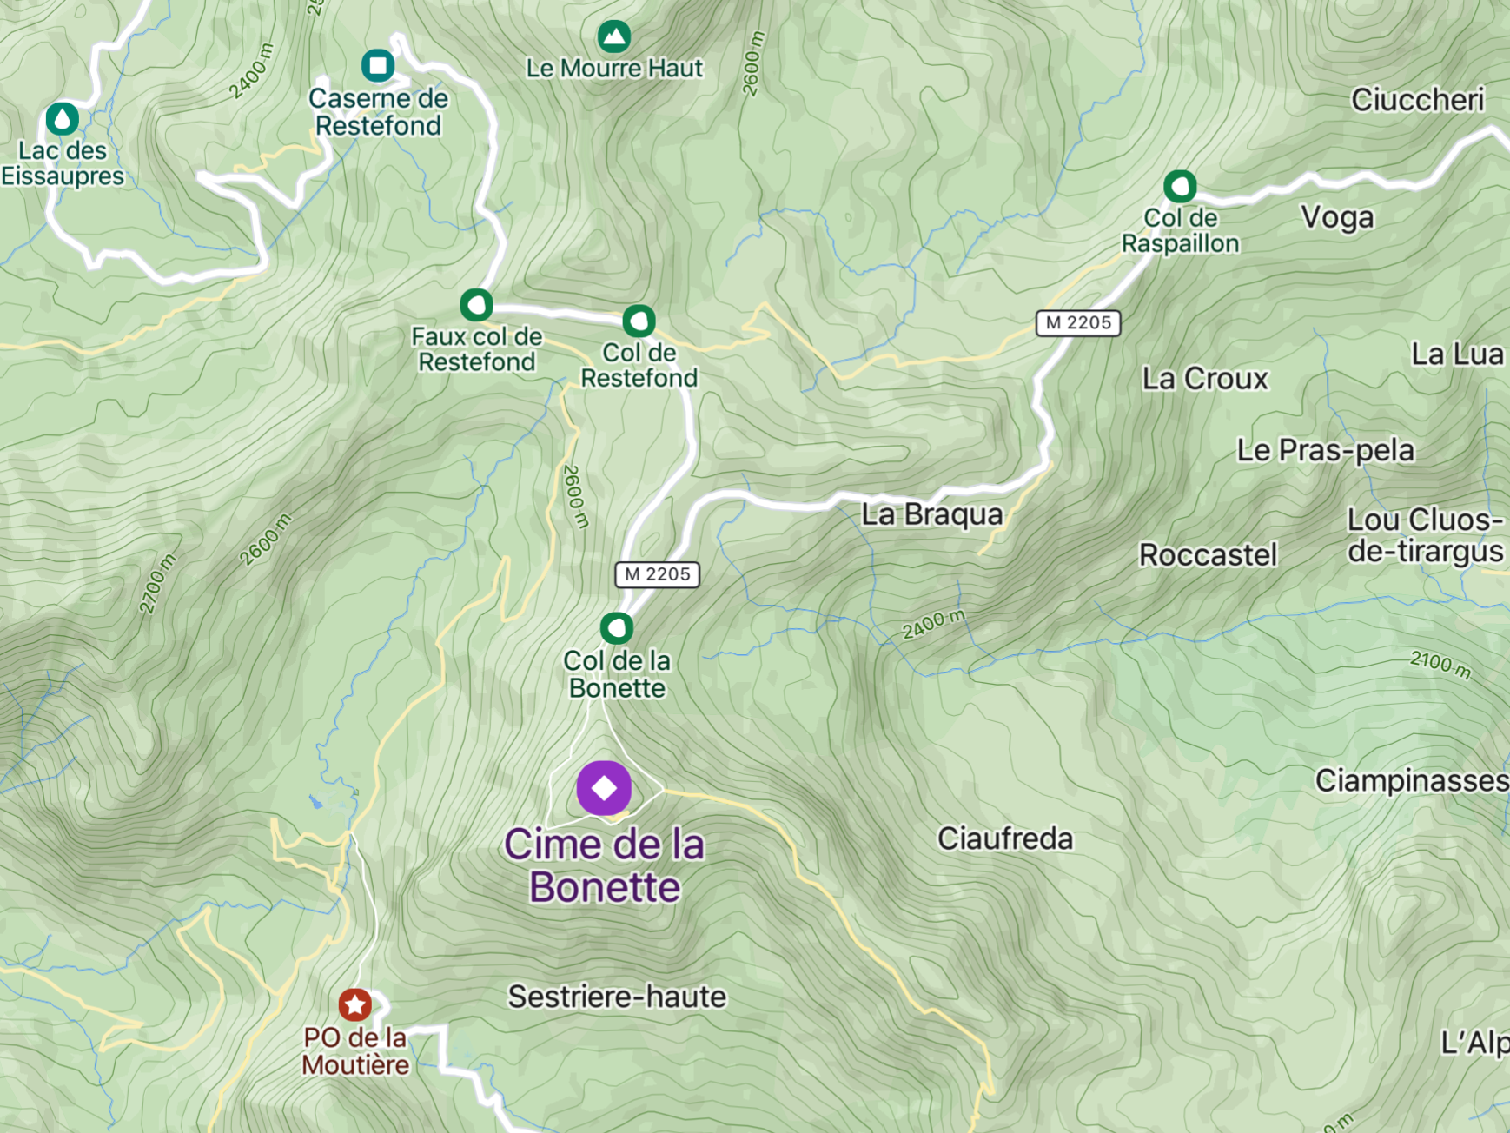Open the Le Mourre Haut peak icon

coord(614,36)
